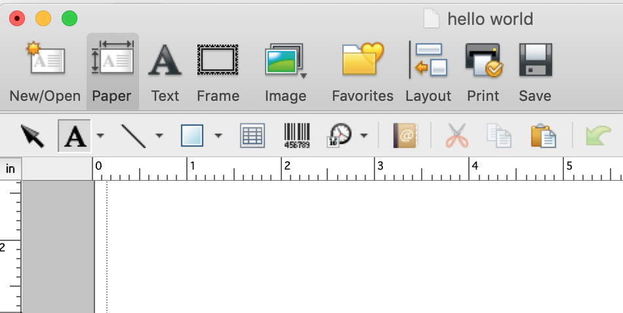
Task: Expand the dropdown arrow beside the clock icon
Action: [x=364, y=136]
